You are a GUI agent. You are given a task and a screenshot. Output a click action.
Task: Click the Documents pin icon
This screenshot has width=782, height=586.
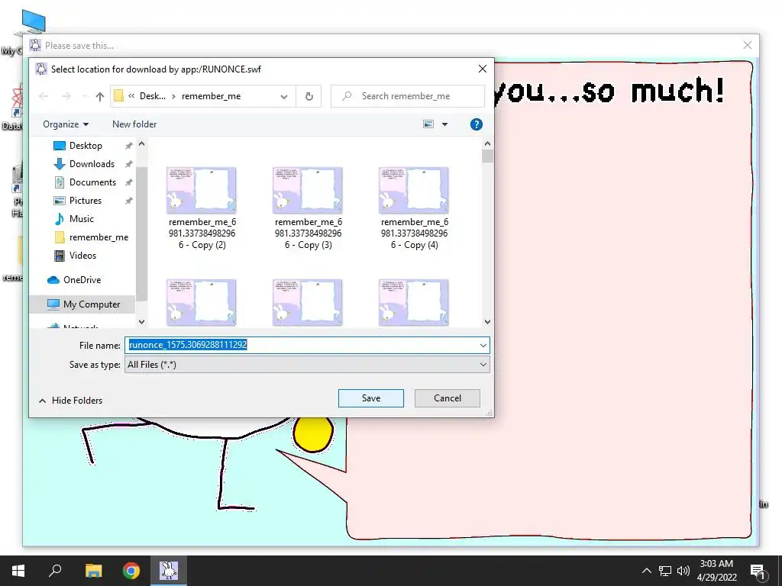pos(128,182)
